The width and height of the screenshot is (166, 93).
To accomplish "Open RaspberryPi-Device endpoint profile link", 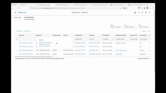I will pos(121,43).
